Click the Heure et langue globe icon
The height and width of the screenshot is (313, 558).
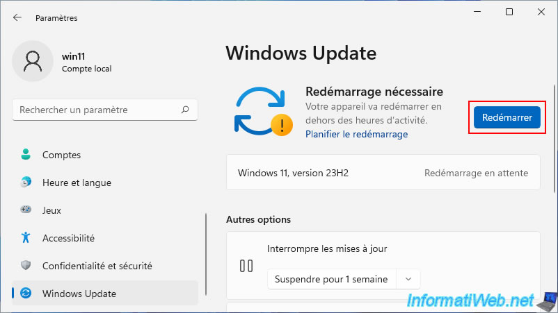(26, 182)
